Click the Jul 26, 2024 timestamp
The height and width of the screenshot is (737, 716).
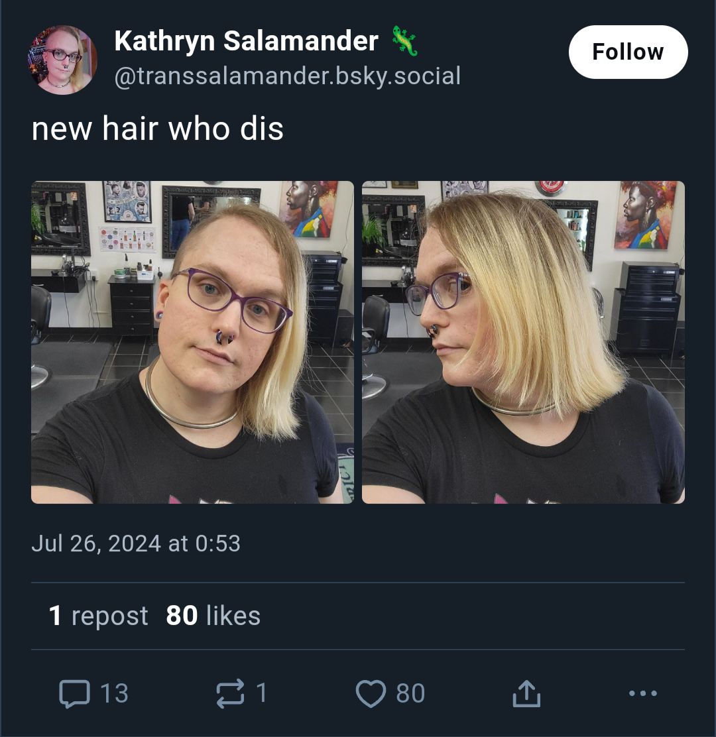pyautogui.click(x=136, y=543)
